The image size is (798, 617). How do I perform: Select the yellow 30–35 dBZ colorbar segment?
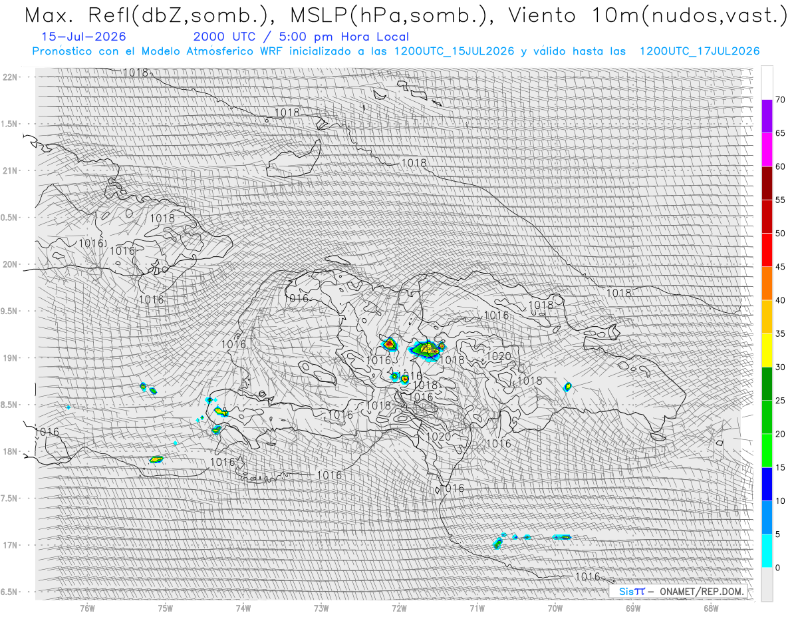click(x=767, y=350)
